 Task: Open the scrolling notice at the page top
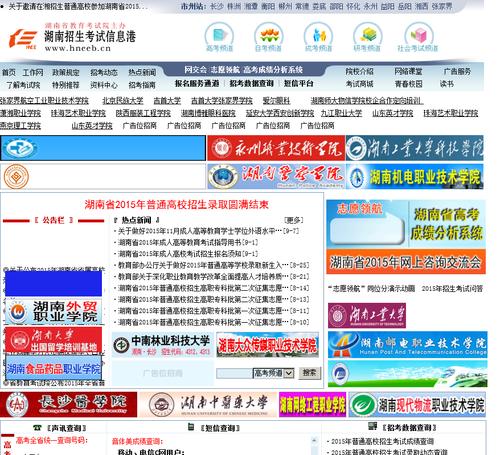pyautogui.click(x=78, y=6)
